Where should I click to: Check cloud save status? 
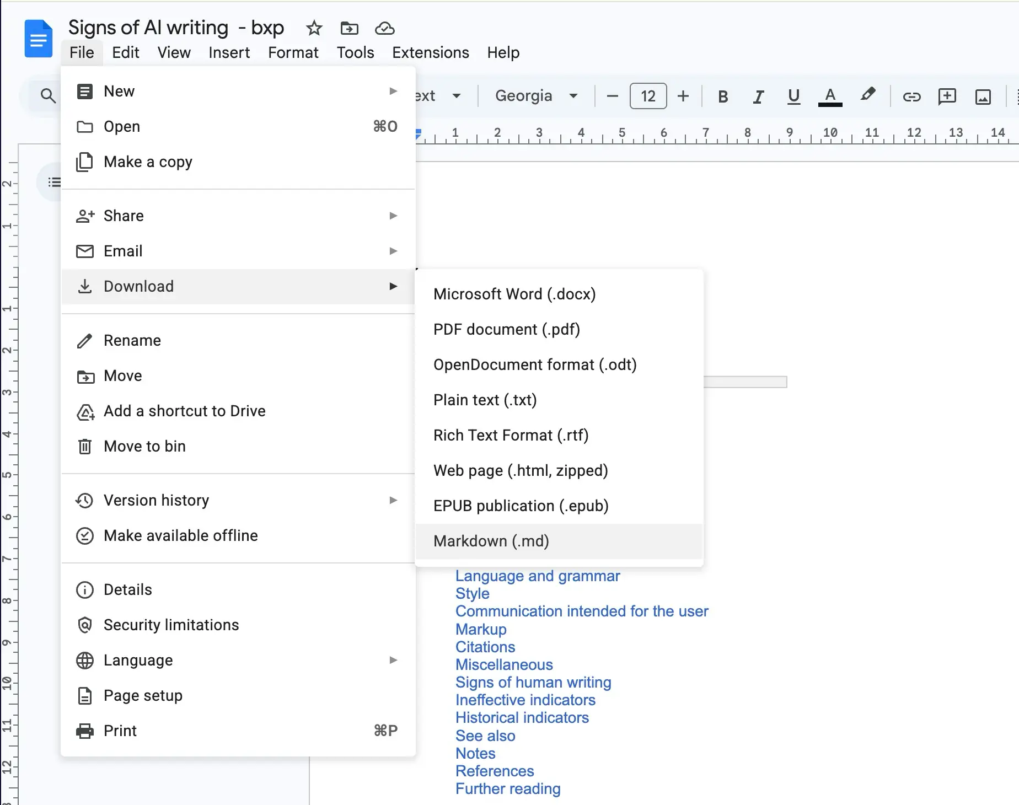pos(384,29)
